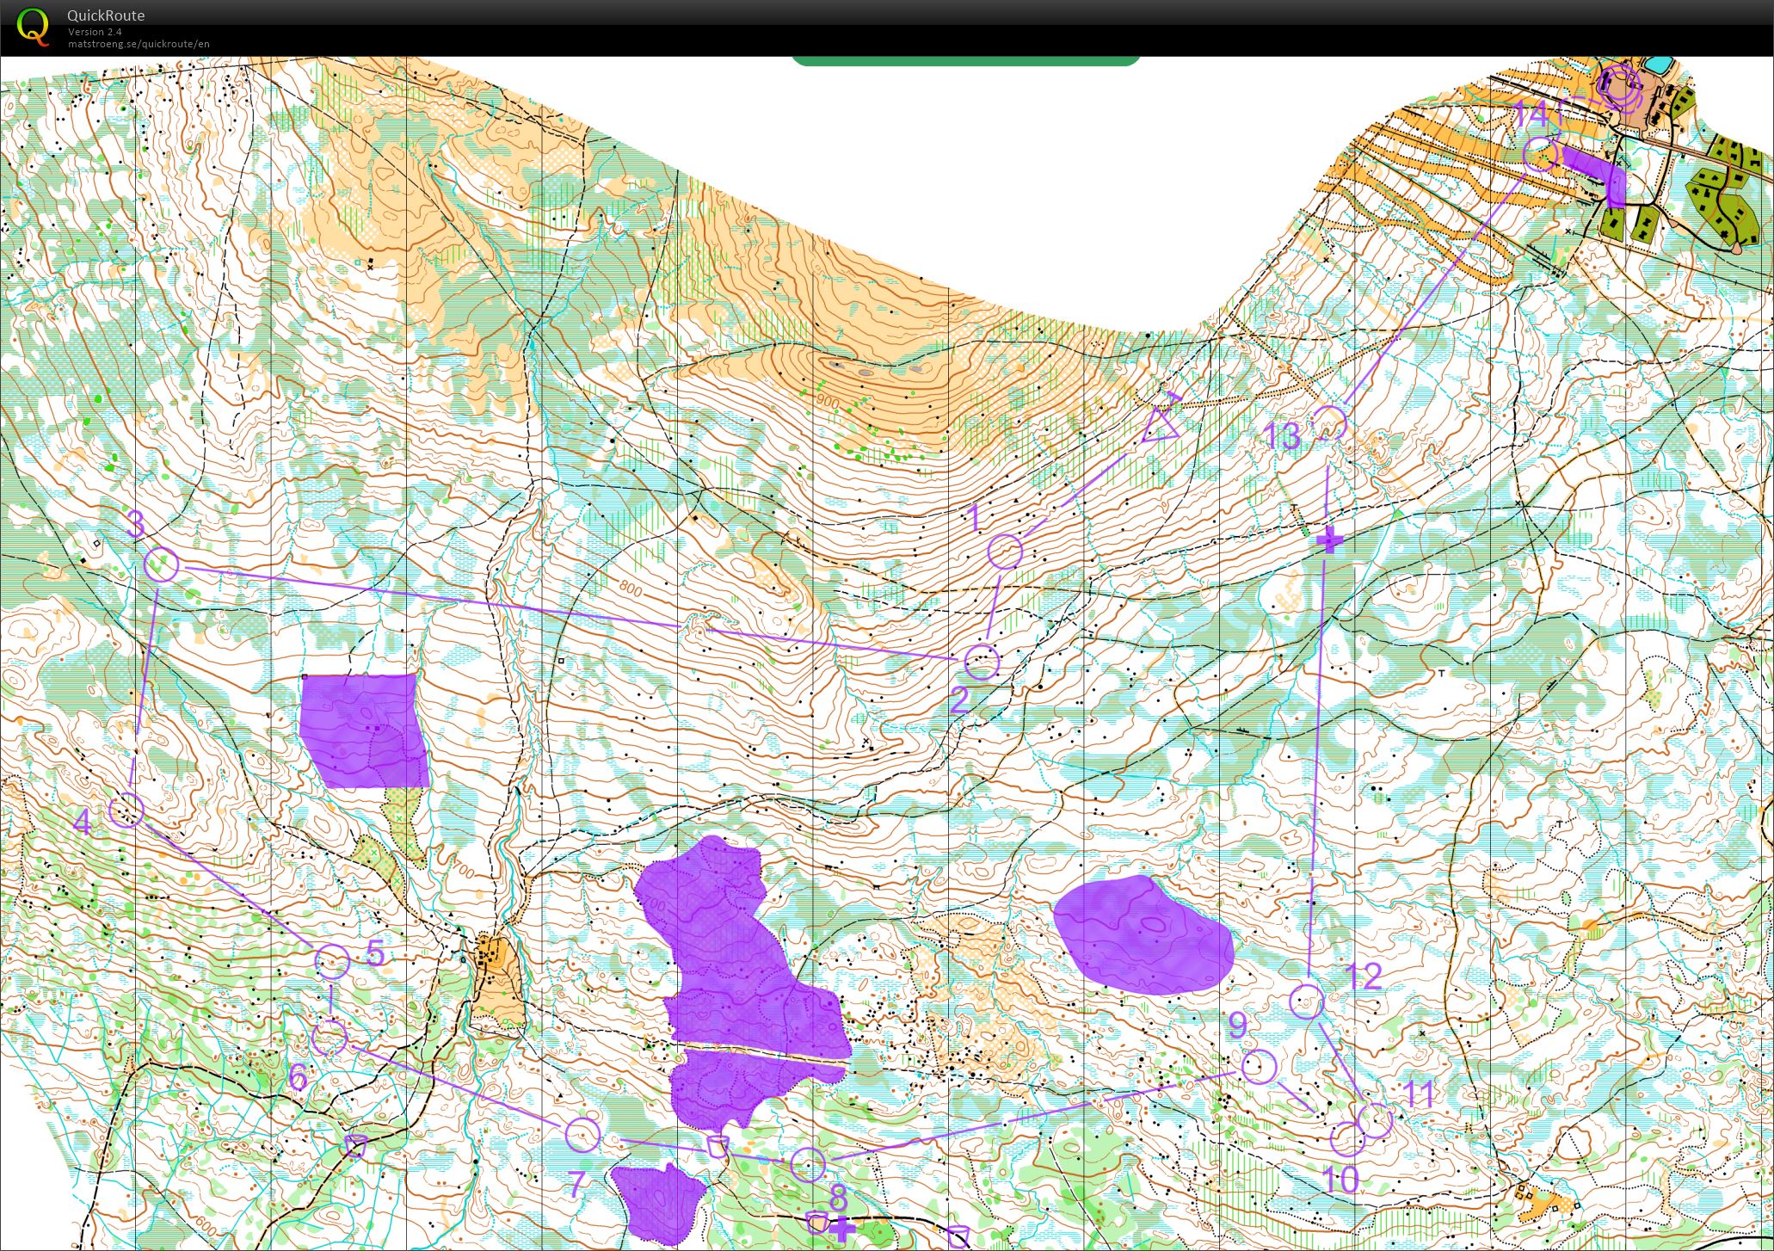Select control circle 7 on the course
This screenshot has height=1251, width=1774.
pos(582,1135)
